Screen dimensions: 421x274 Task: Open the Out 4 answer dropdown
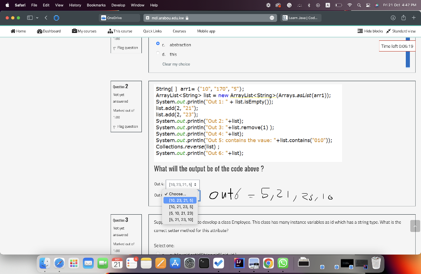coord(183,184)
